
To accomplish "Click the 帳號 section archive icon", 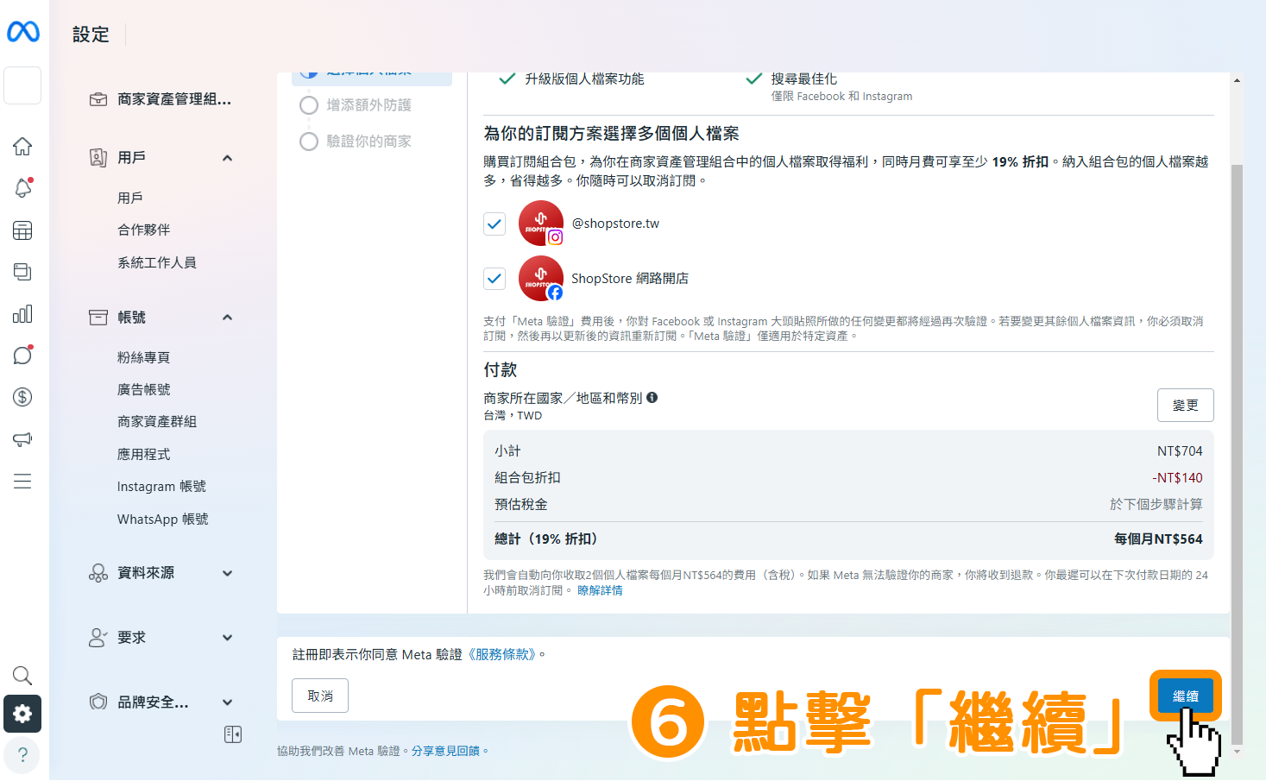I will 98,317.
